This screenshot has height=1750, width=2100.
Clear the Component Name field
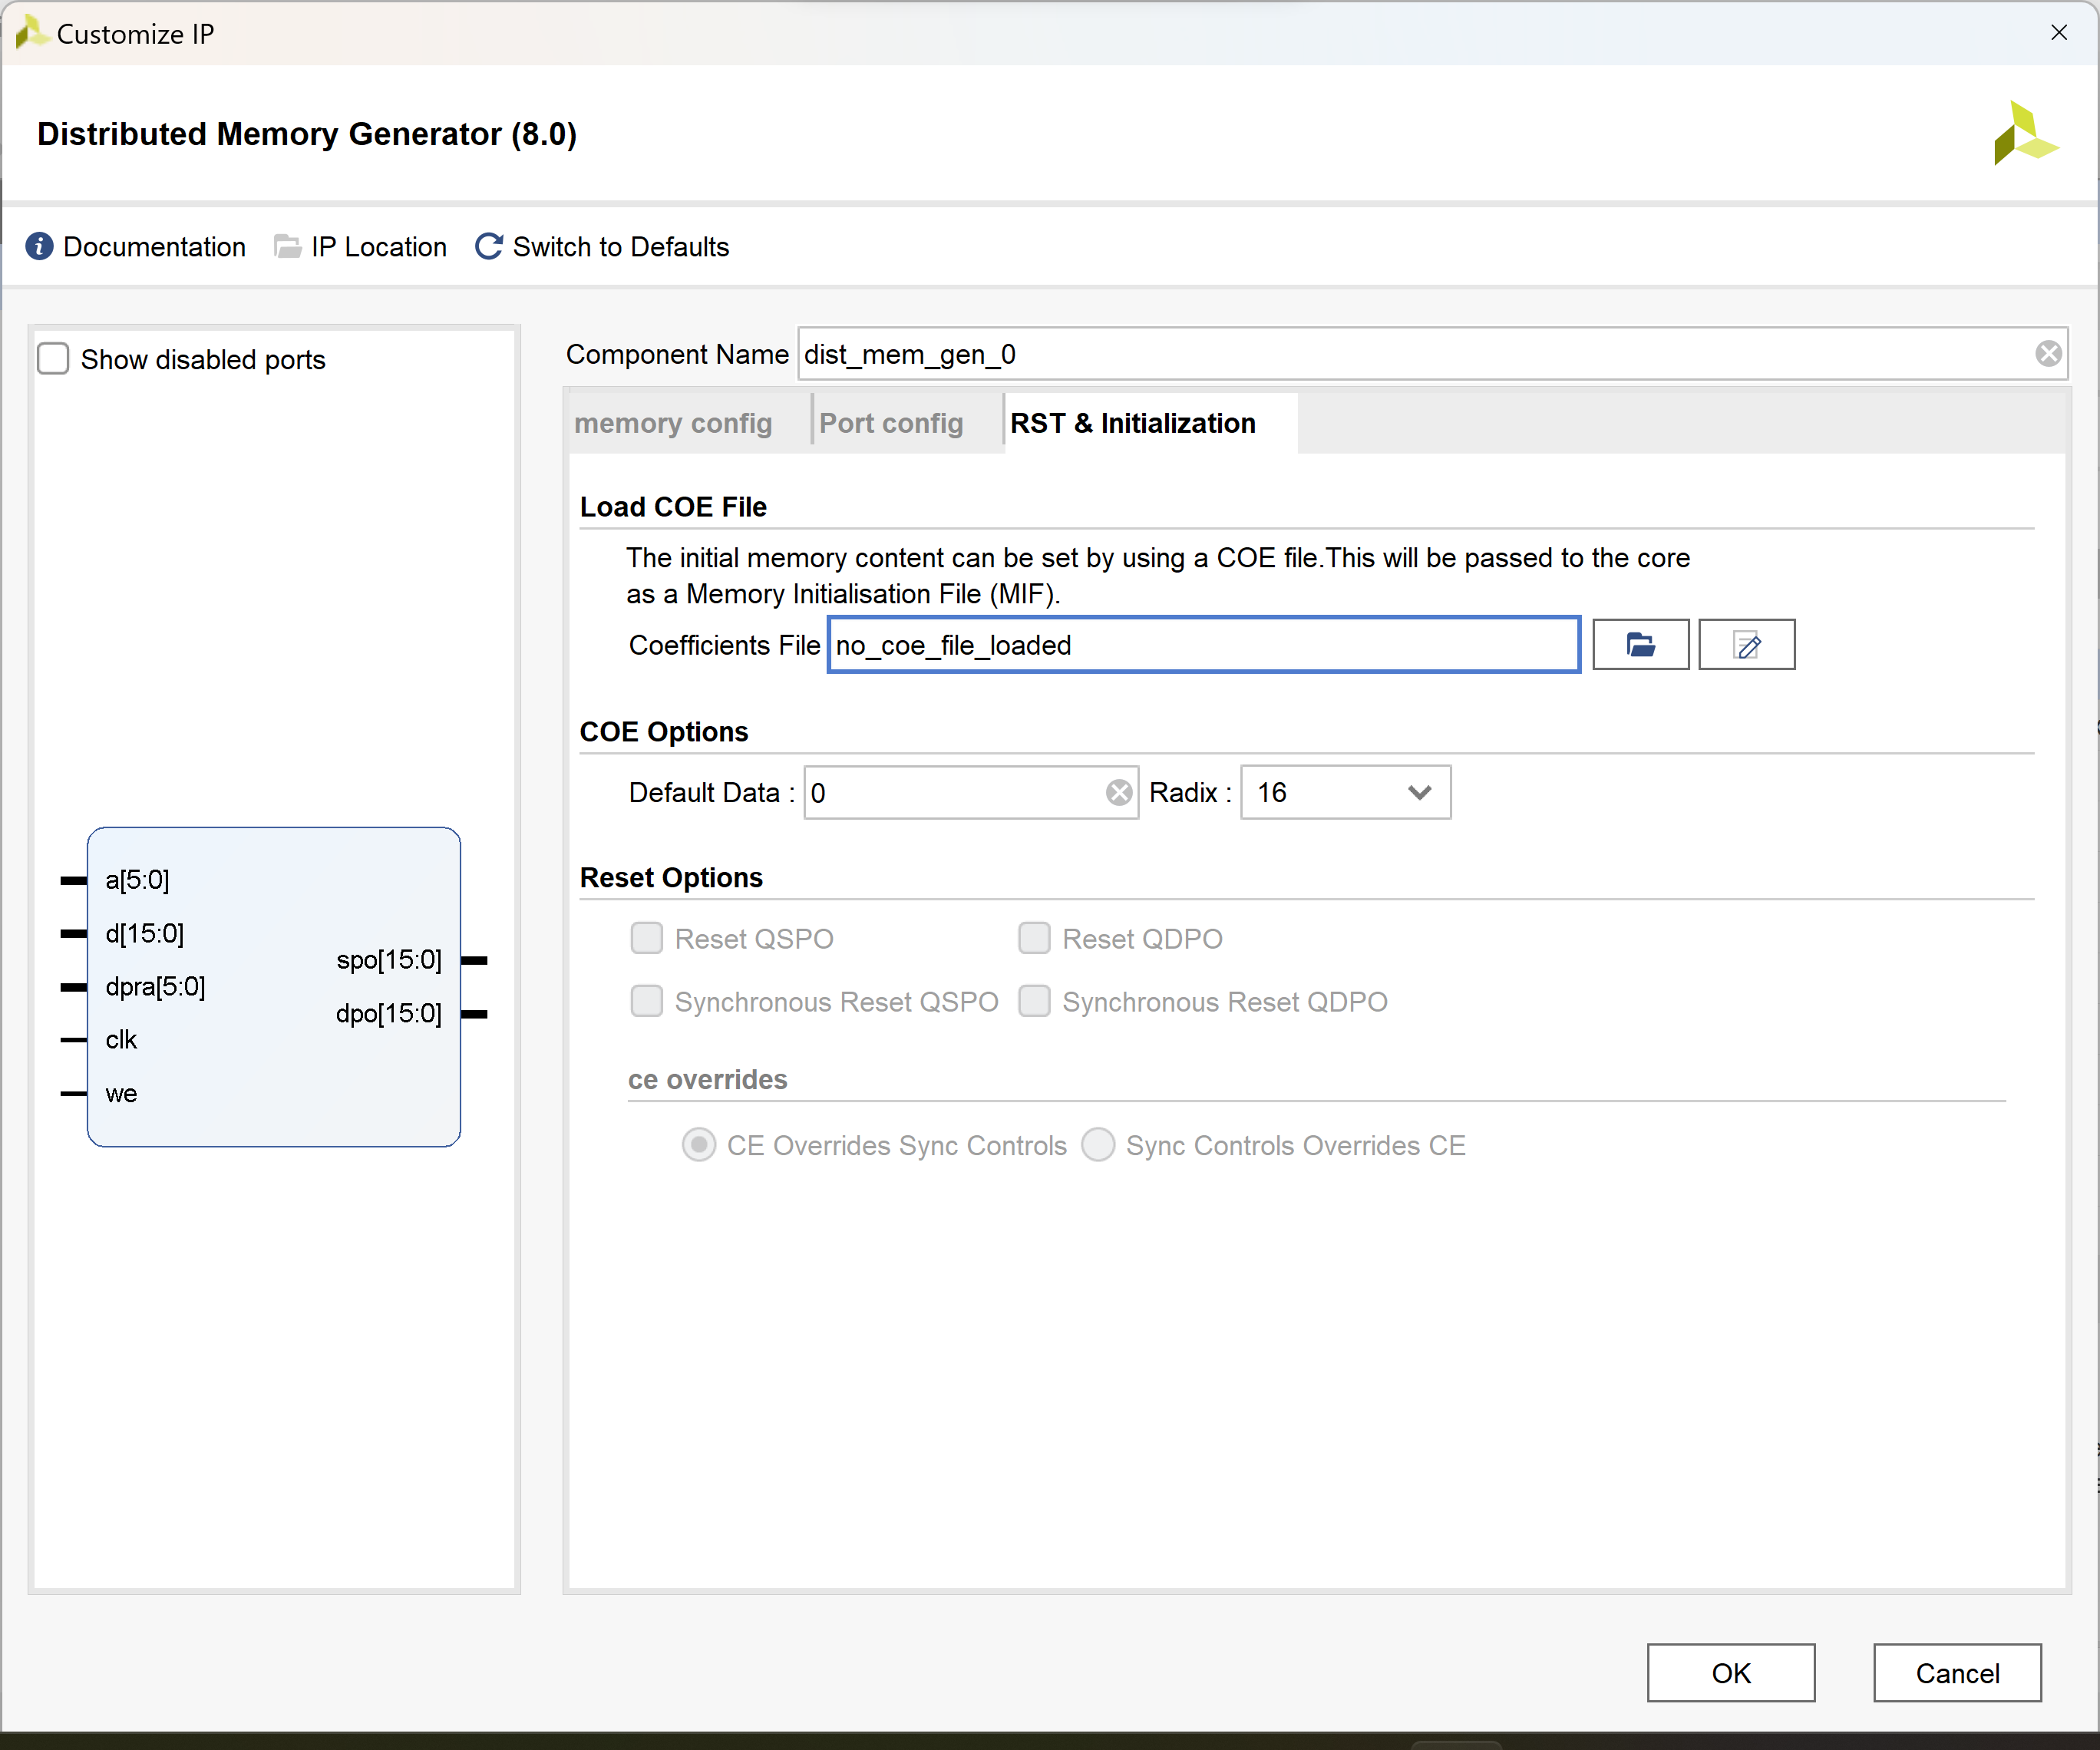2048,353
